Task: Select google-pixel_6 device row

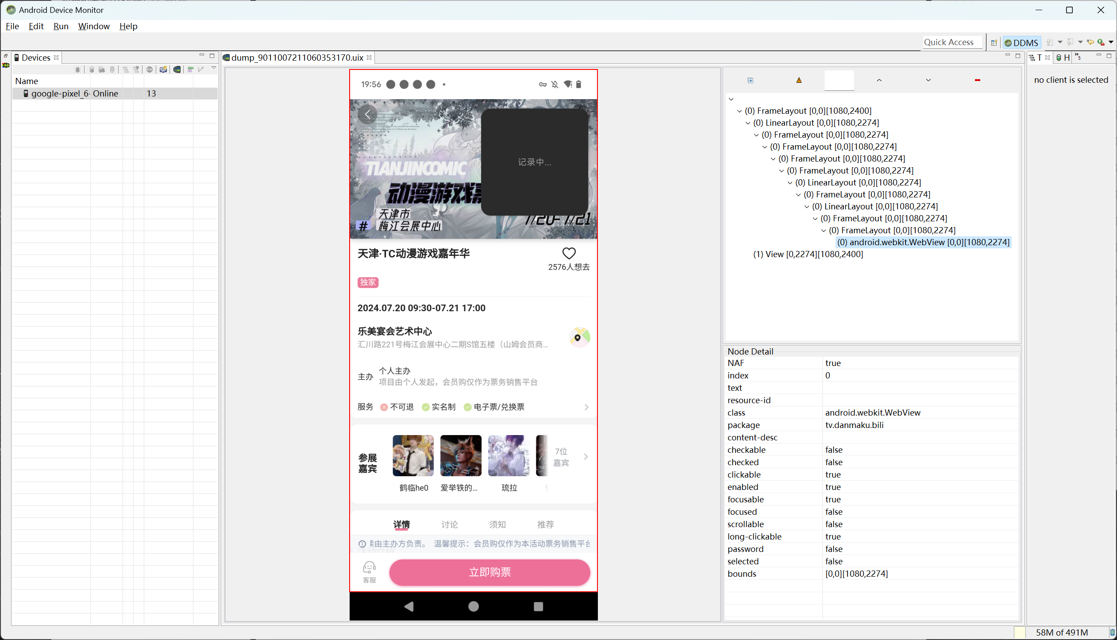Action: point(74,93)
